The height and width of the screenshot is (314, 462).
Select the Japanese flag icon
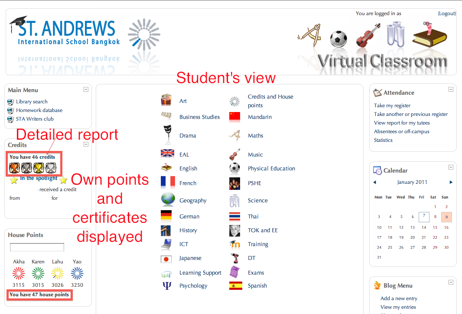167,259
